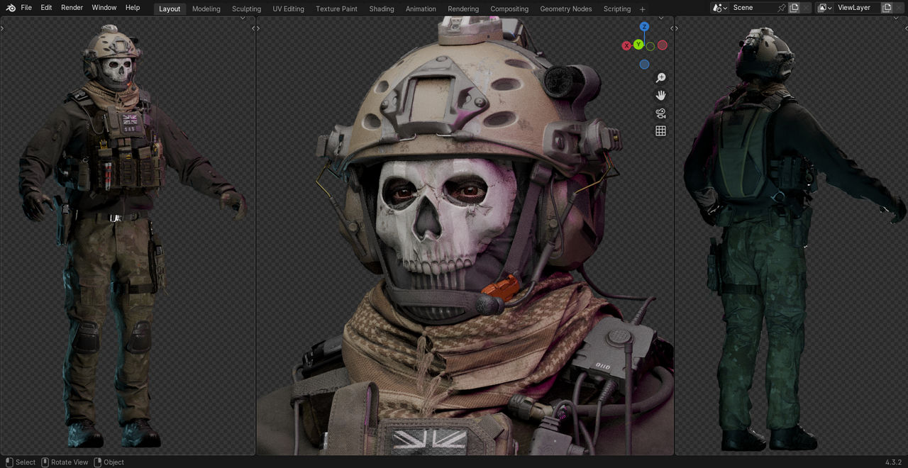The image size is (908, 468).
Task: Click the new scene copy icon beside Scene
Action: [795, 7]
